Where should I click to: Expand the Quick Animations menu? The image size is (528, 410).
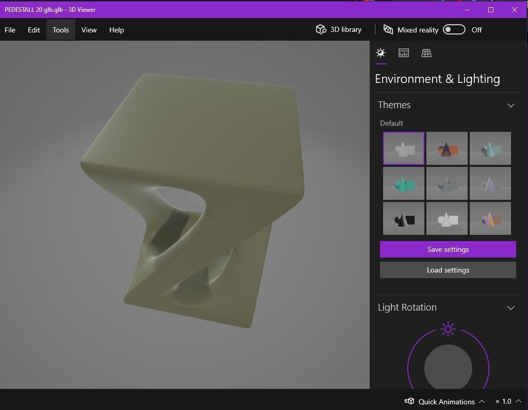[444, 402]
